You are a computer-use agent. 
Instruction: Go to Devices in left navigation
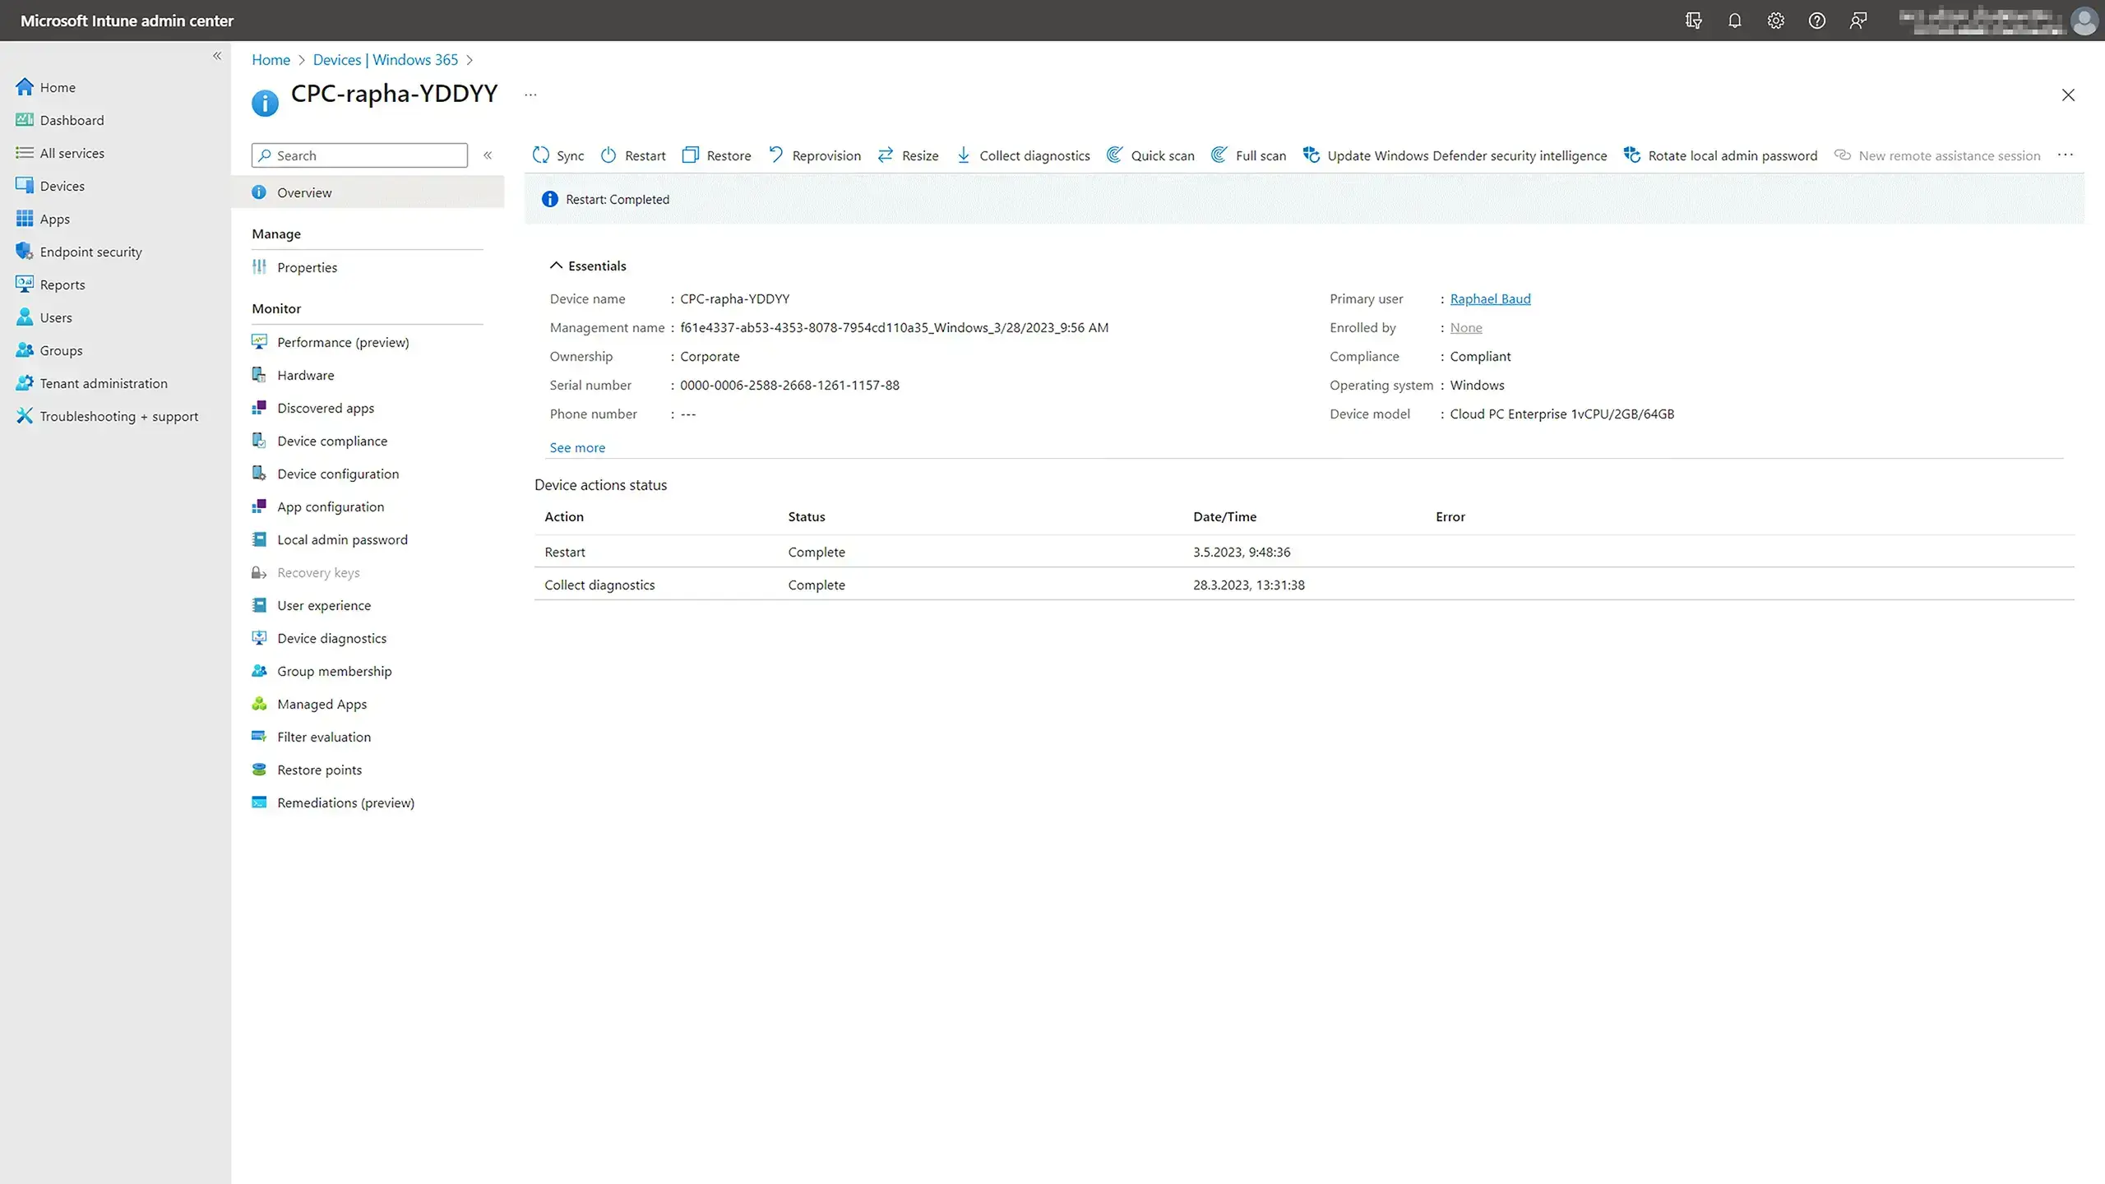(x=50, y=186)
